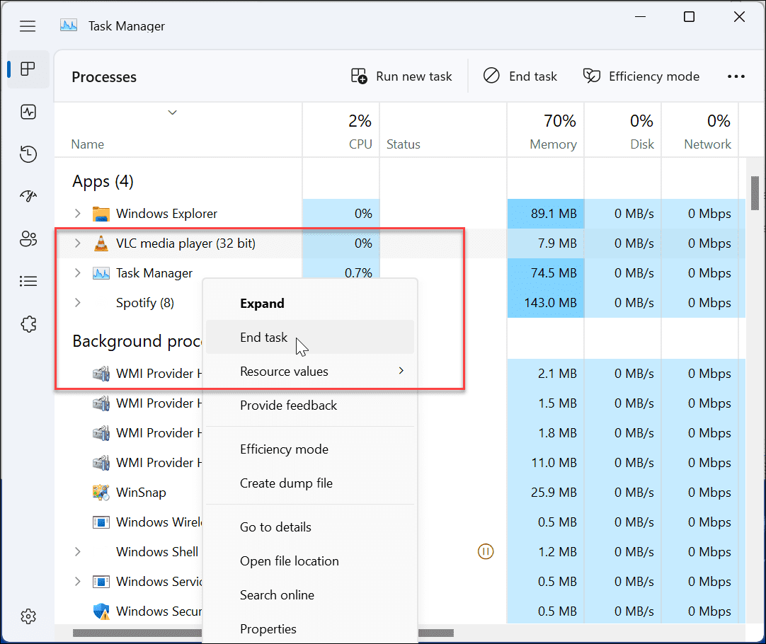The height and width of the screenshot is (644, 766).
Task: Open the Services section in the sidebar
Action: [28, 323]
